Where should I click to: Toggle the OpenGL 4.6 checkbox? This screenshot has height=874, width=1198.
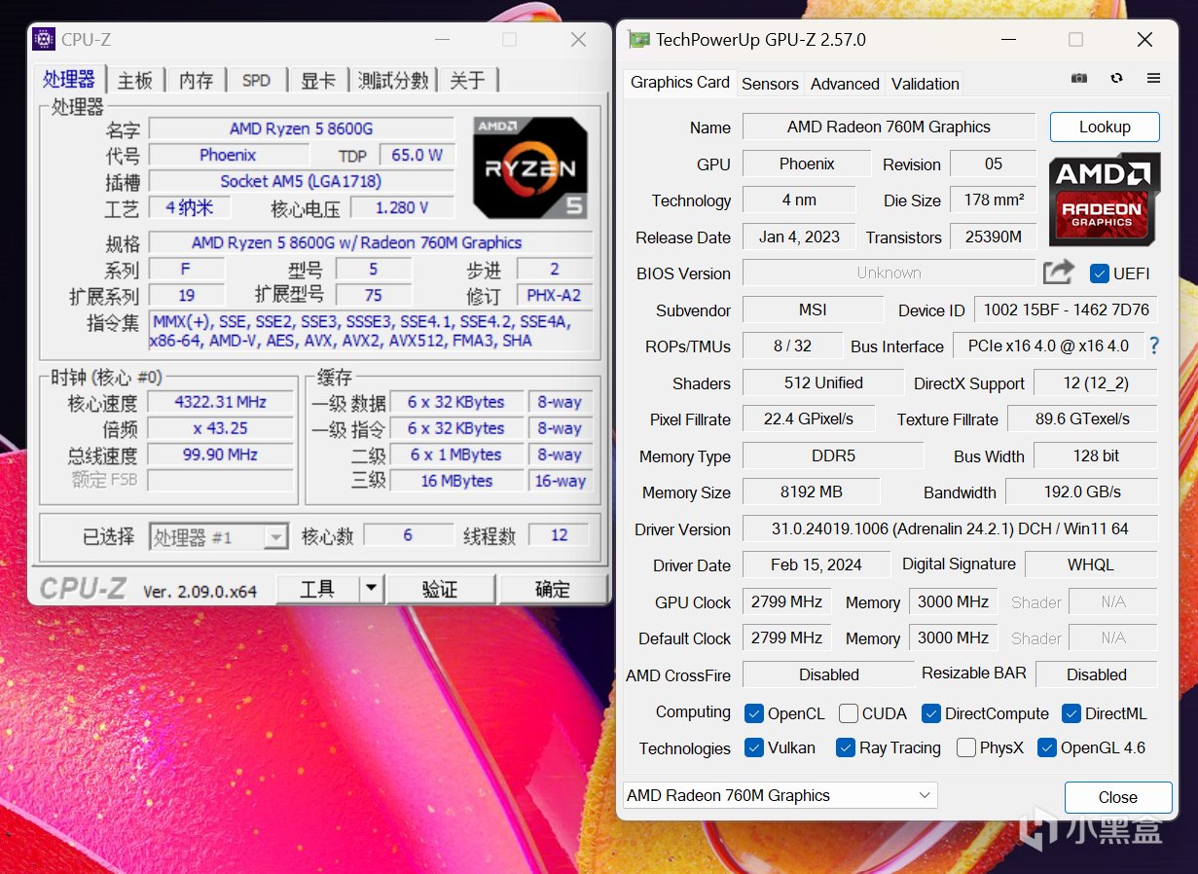click(x=1047, y=747)
